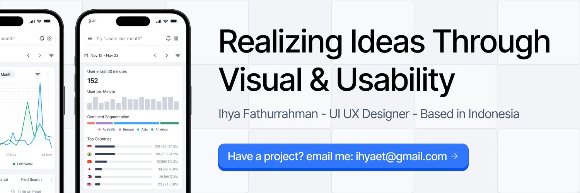The height and width of the screenshot is (193, 580).
Task: Click the clock icon beside Time on Page
Action: coord(13,191)
